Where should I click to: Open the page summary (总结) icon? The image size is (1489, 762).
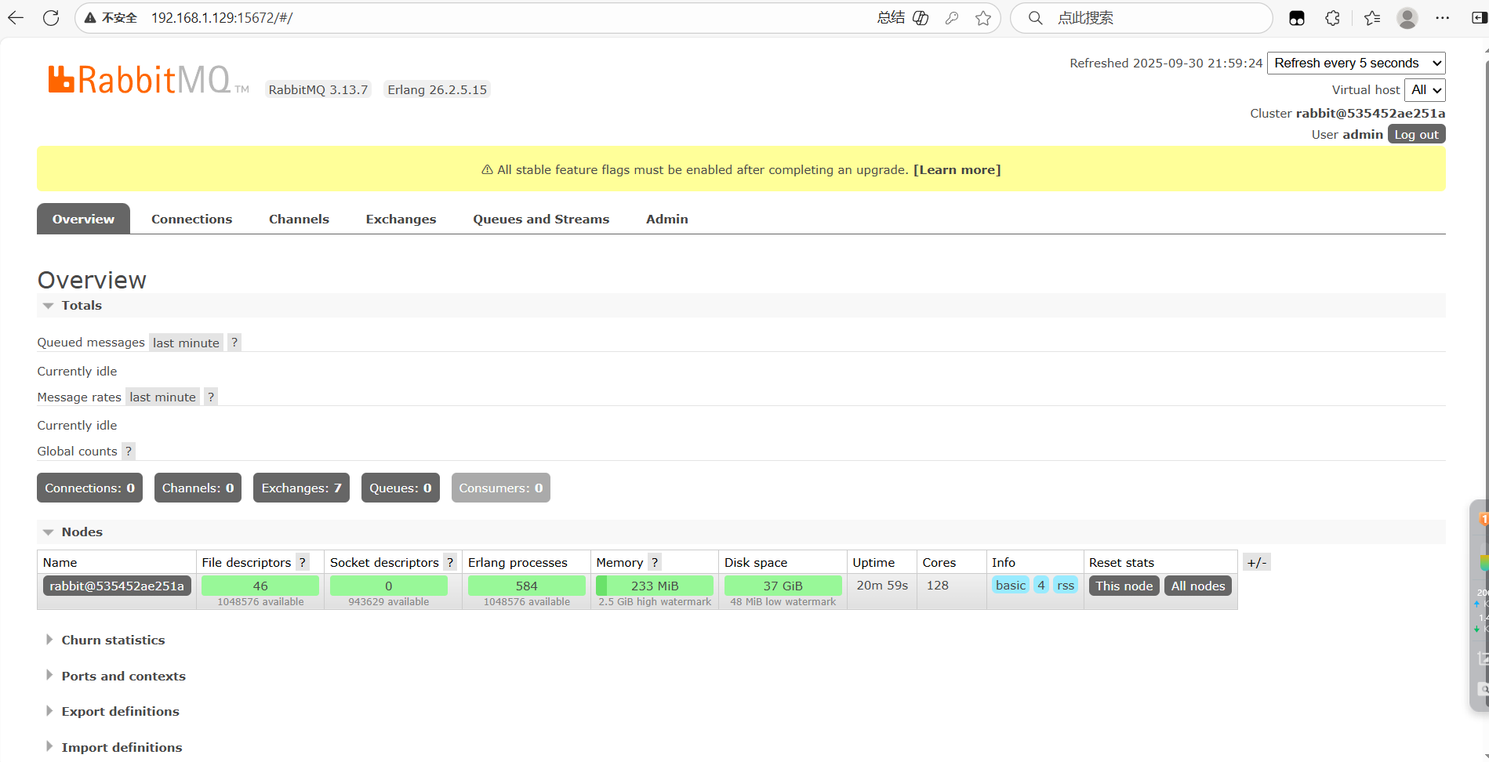921,18
